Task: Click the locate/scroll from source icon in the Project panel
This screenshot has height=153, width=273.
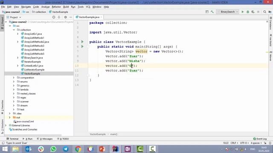Action: [54, 17]
